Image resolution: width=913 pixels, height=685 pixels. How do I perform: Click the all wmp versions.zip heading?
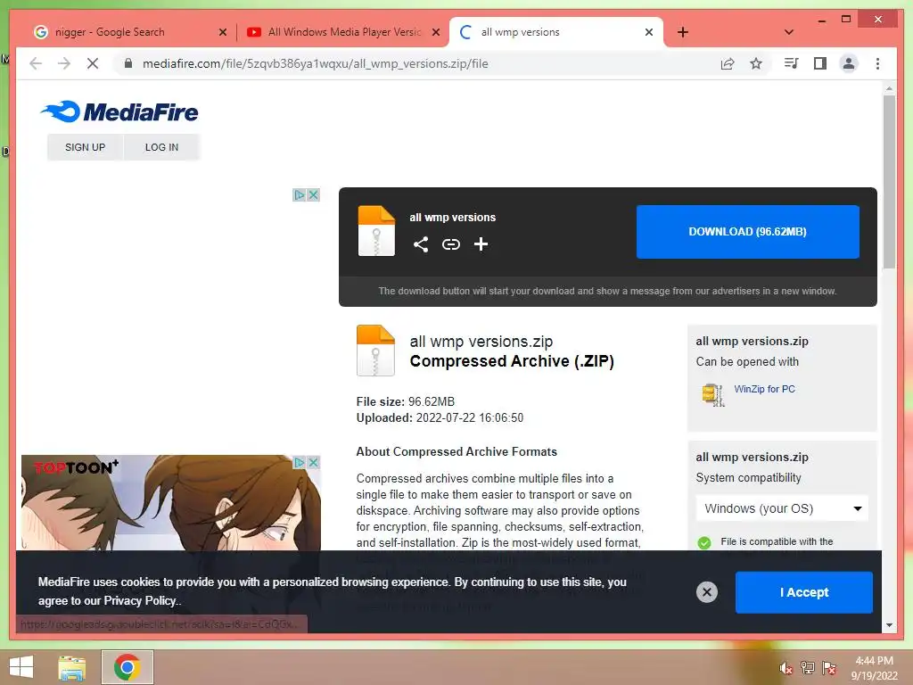pos(481,342)
